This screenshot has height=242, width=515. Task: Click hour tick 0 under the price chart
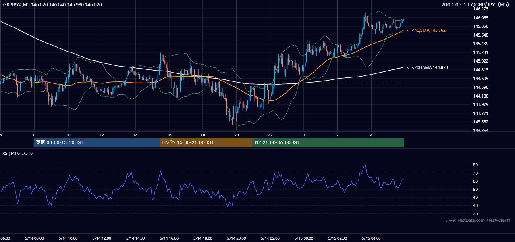304,135
